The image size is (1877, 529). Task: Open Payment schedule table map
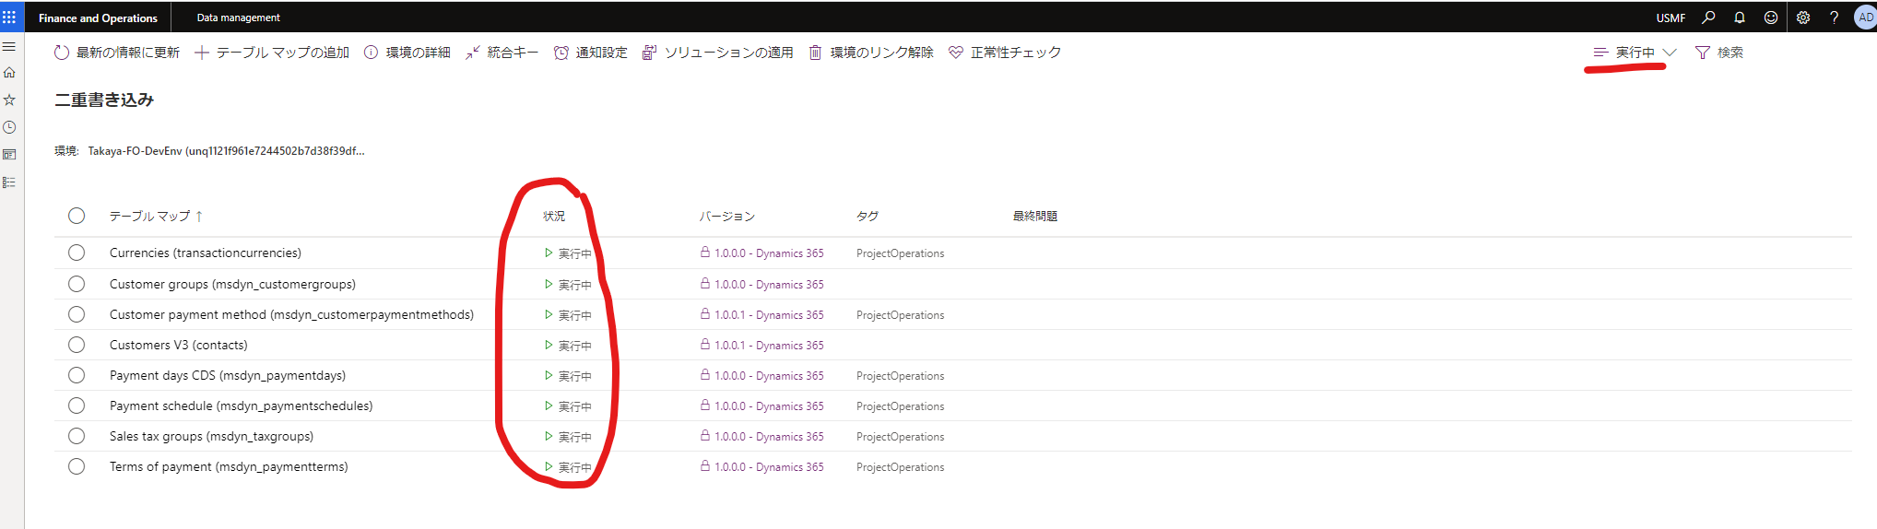[242, 406]
